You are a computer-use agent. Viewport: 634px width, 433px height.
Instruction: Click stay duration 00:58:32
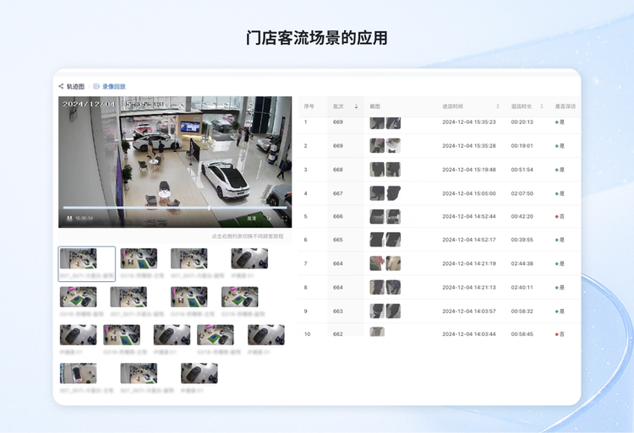coord(522,311)
